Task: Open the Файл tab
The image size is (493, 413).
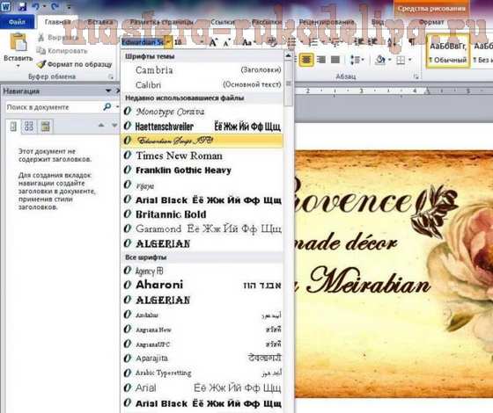Action: 17,22
